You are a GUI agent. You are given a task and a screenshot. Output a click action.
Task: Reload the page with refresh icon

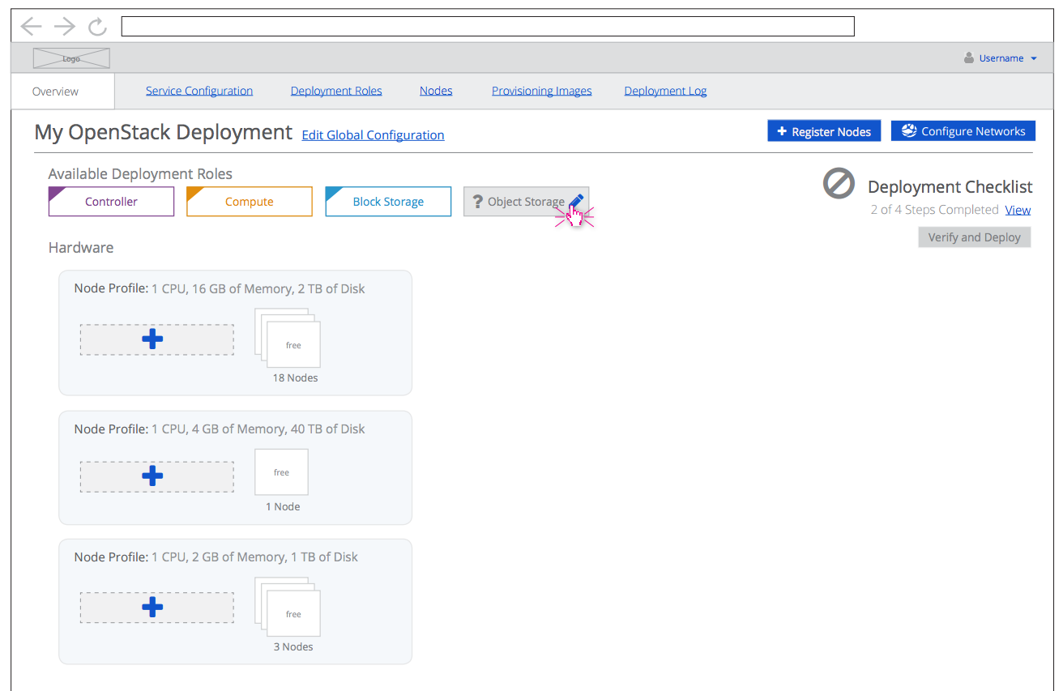tap(98, 27)
